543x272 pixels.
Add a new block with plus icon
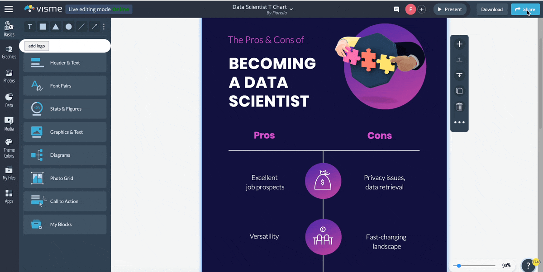(x=459, y=44)
